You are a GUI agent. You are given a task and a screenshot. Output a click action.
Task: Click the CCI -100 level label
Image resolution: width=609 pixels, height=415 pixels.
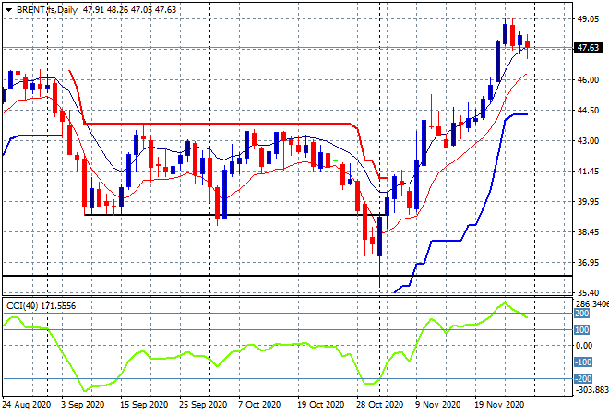click(583, 362)
